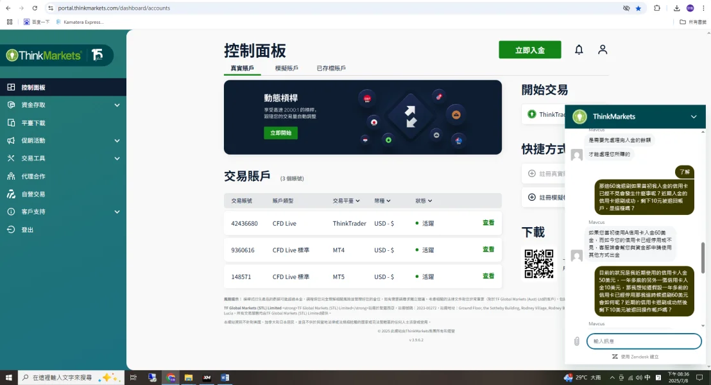The width and height of the screenshot is (711, 385).
Task: Click the bookmark star in address bar
Action: (638, 8)
